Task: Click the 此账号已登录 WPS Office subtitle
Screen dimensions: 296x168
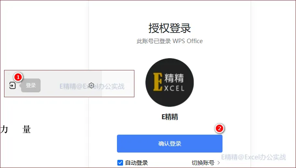Action: (x=170, y=41)
